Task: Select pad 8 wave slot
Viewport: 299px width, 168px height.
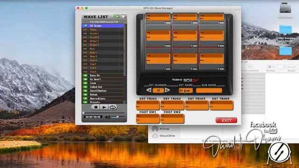Action: click(185, 58)
